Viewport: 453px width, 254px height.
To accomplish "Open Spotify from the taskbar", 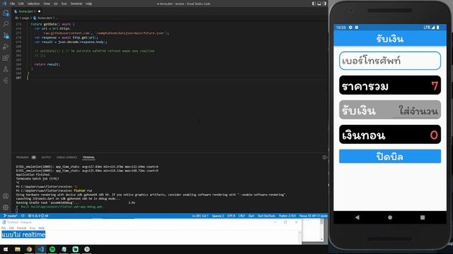I will tap(52, 249).
